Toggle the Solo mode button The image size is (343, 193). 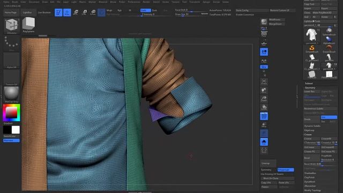point(264,142)
